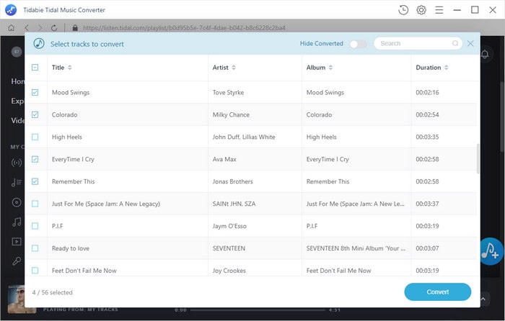505x321 pixels.
Task: Check the Just For Me track
Action: (35, 204)
